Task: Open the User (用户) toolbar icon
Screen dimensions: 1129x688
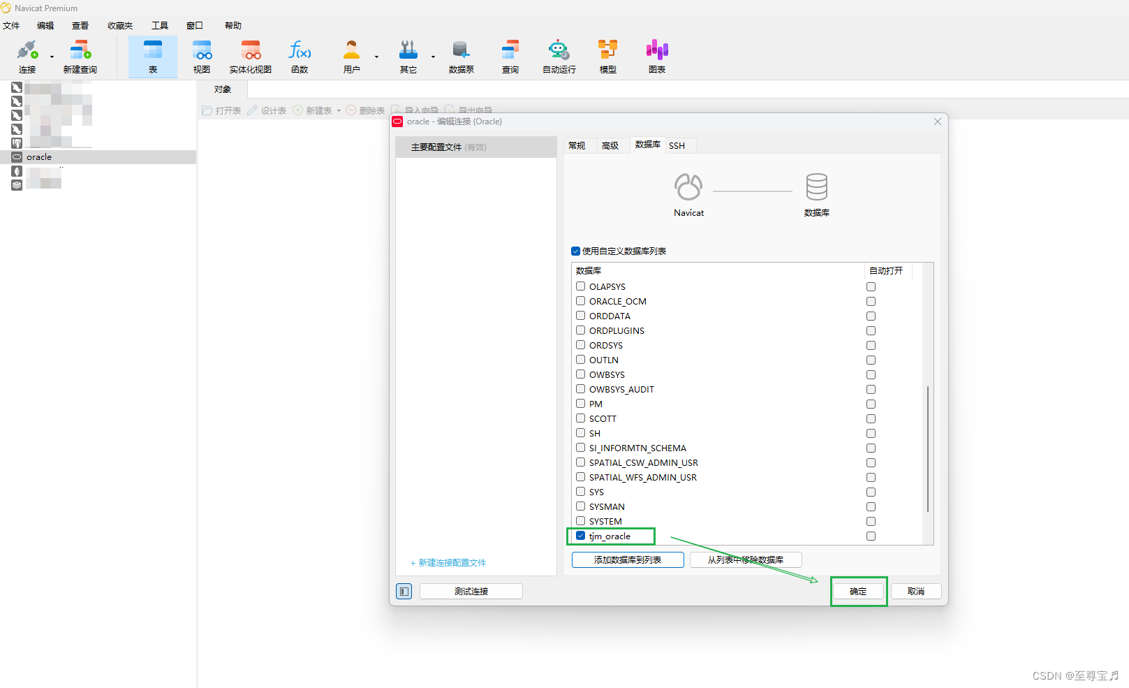Action: [351, 56]
